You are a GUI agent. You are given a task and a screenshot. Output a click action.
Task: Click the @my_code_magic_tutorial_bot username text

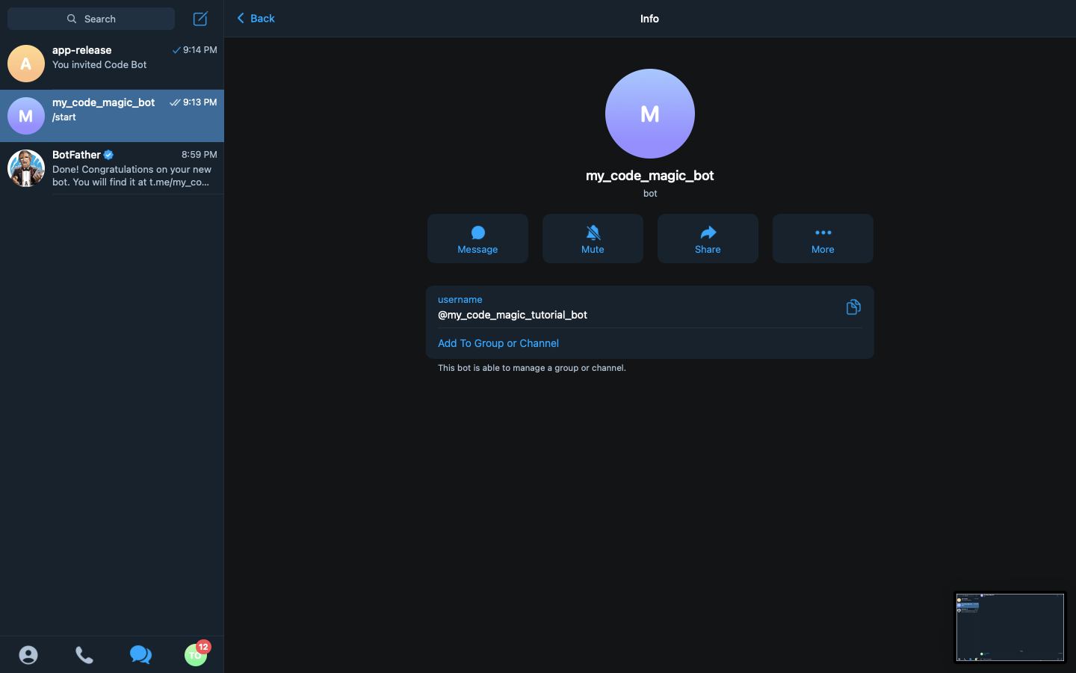[513, 315]
